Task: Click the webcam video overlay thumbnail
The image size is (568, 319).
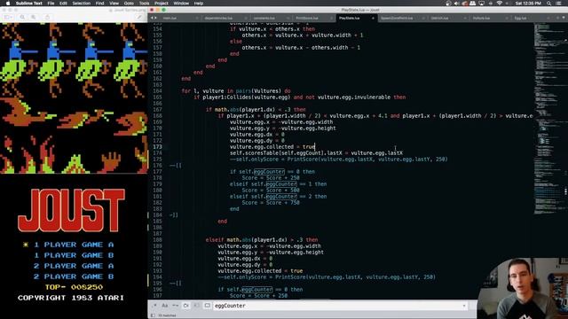Action: click(x=523, y=288)
